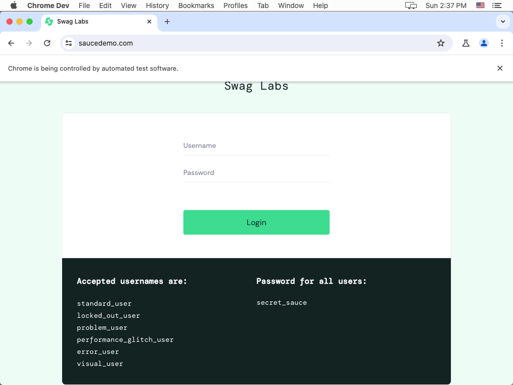Open the Bookmarks menu
The width and height of the screenshot is (513, 385).
pyautogui.click(x=196, y=6)
